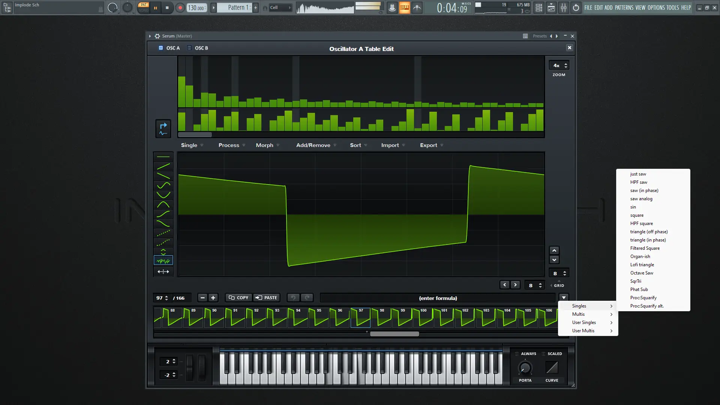Enable the OSC B checkbox
Screen dimensions: 720x405
pyautogui.click(x=189, y=48)
